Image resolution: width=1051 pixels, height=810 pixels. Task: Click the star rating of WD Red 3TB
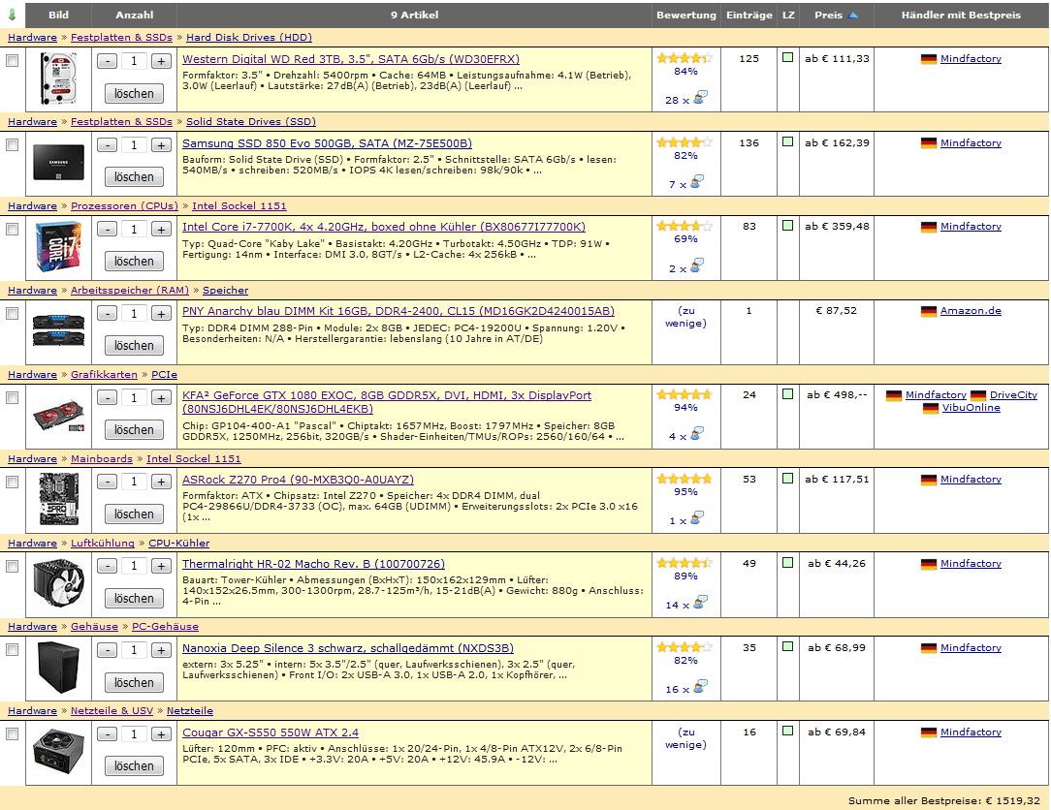coord(685,58)
